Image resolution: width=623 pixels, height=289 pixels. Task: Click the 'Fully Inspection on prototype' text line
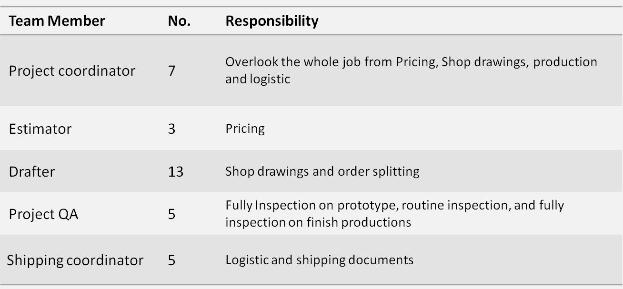click(x=394, y=206)
